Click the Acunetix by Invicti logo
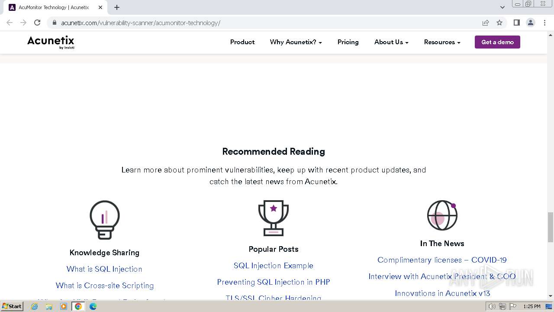The width and height of the screenshot is (554, 312). point(51,42)
